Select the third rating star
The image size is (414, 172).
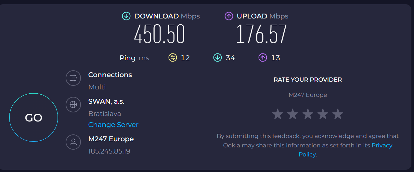(308, 114)
